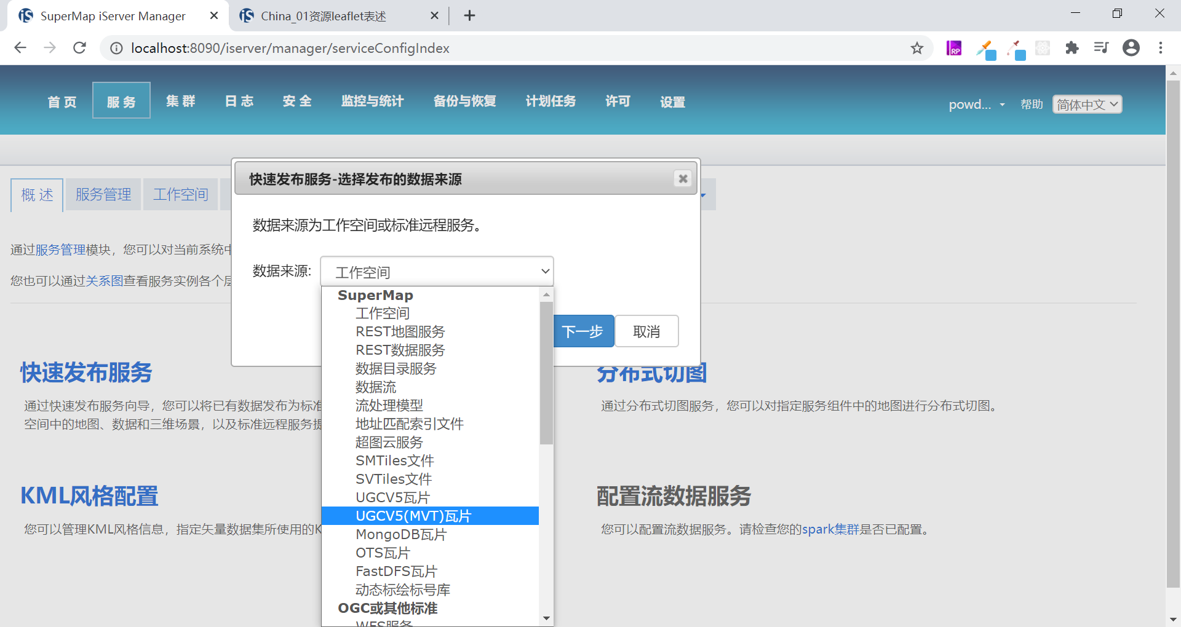Screen dimensions: 1181x627
Task: Close the China_01资源leaflet表述 tab
Action: [x=434, y=15]
